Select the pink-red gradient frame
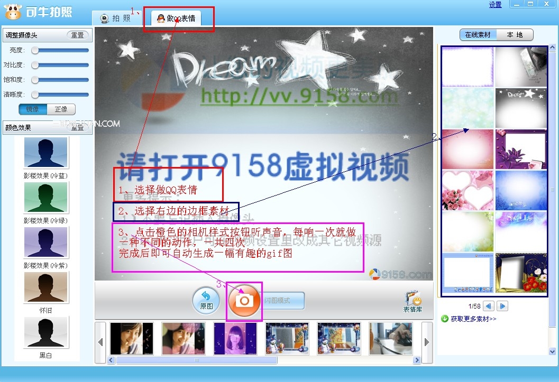The width and height of the screenshot is (559, 382). coord(468,149)
